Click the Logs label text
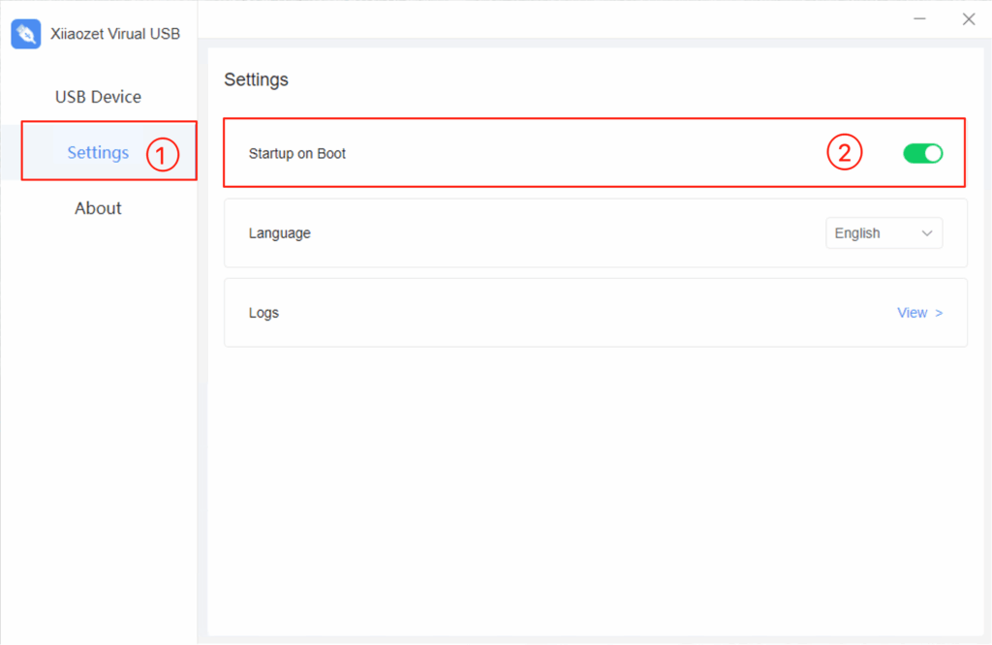 263,313
